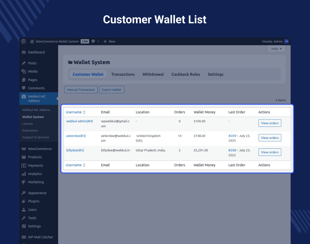Click the Plugins plug icon
This screenshot has height=244, width=310.
point(24,201)
